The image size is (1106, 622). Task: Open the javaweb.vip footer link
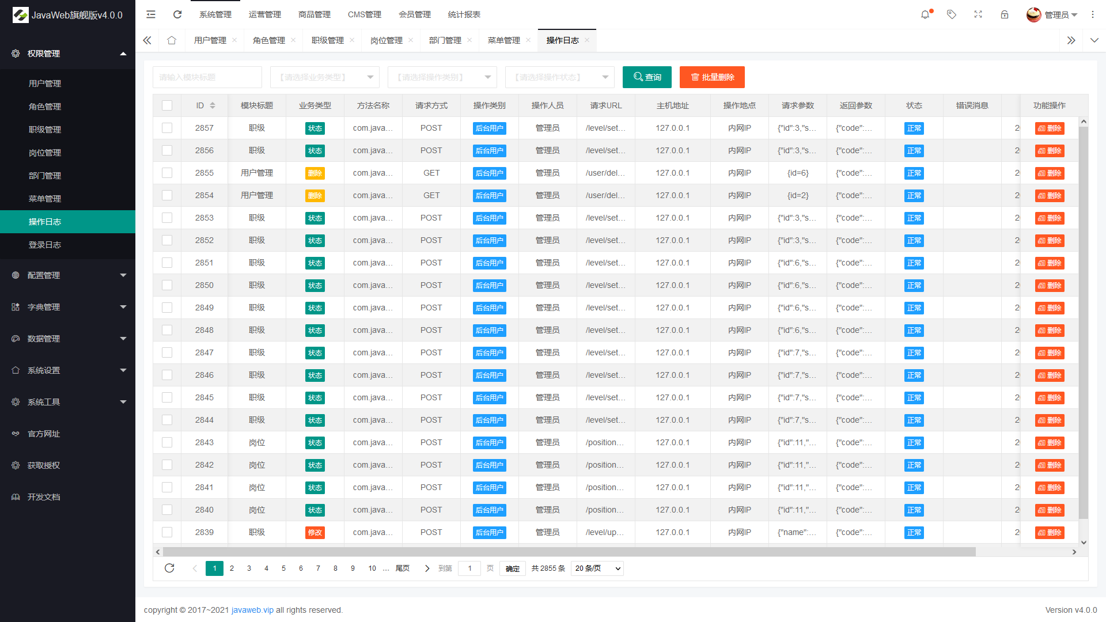click(252, 610)
